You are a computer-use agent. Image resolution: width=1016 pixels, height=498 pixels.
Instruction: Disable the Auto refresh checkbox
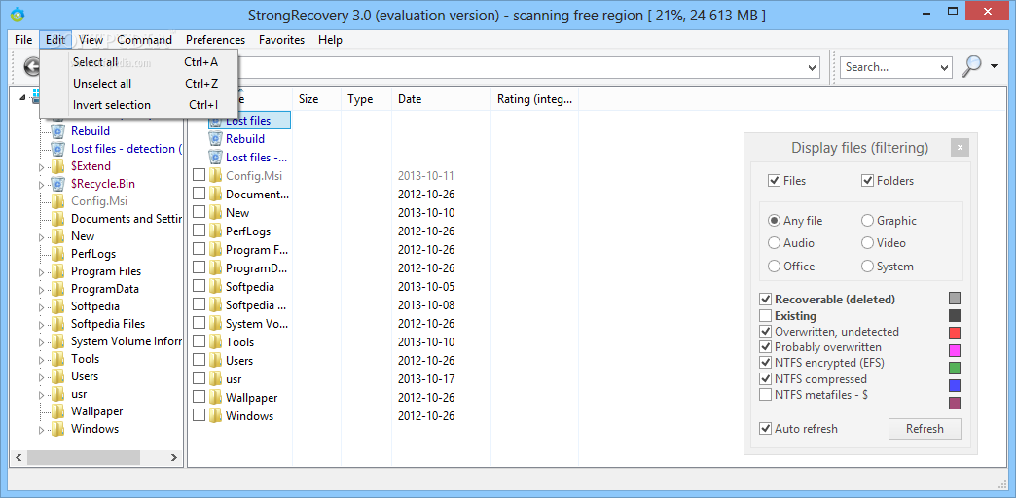tap(765, 429)
